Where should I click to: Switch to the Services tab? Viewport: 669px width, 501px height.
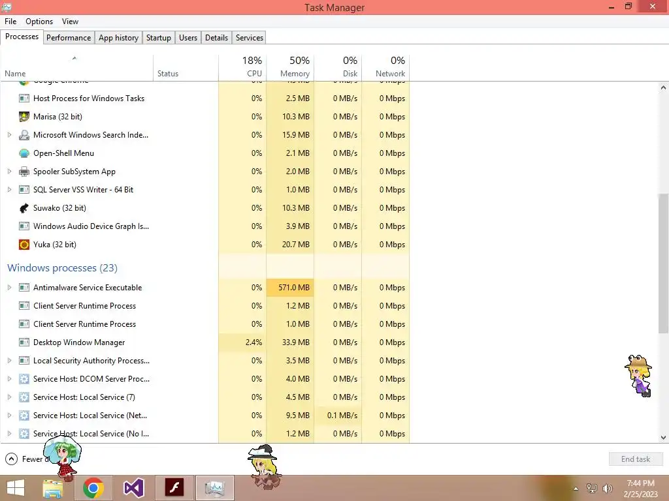click(250, 37)
